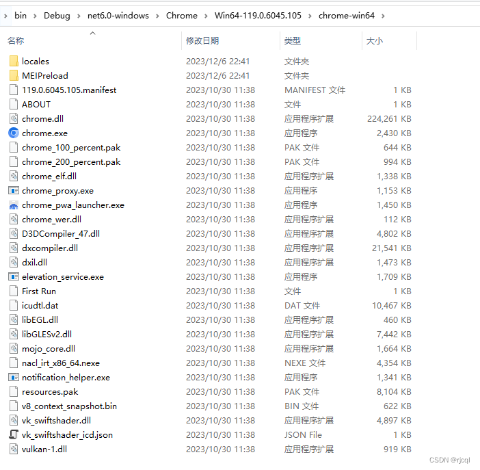The width and height of the screenshot is (480, 470).
Task: Click the chrome_pwa_launcher.exe icon
Action: pyautogui.click(x=14, y=205)
